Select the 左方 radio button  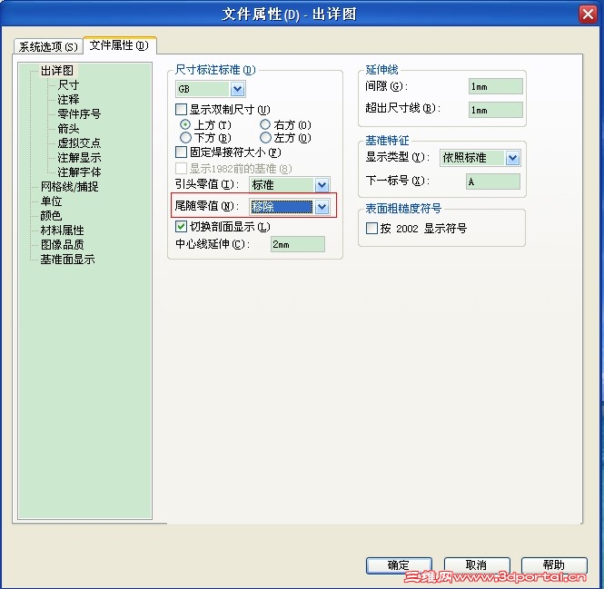[265, 137]
